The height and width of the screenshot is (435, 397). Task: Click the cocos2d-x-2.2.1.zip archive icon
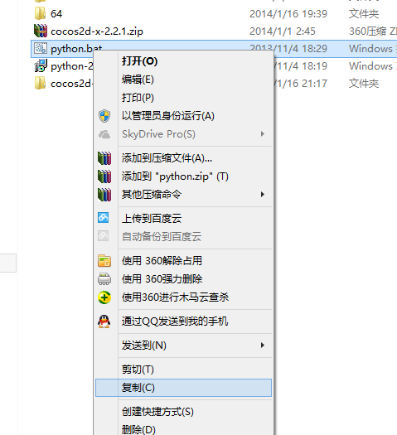tap(41, 31)
